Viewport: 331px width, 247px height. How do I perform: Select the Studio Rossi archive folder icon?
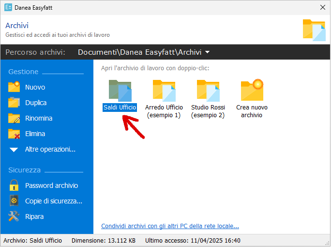(208, 91)
